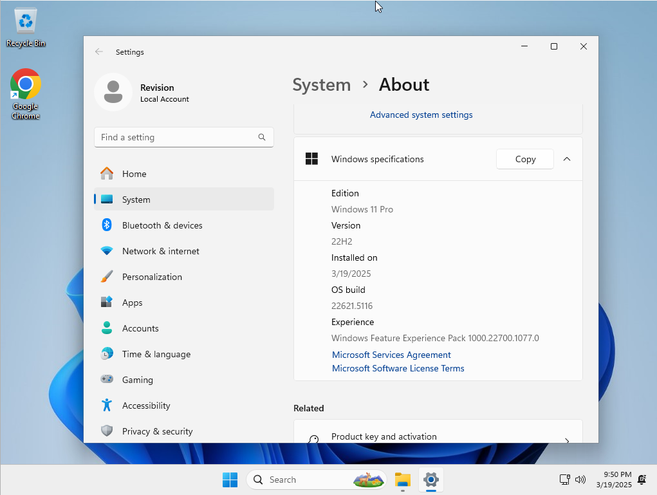Select Time & language in sidebar
Screen dimensions: 657x495
tap(156, 354)
